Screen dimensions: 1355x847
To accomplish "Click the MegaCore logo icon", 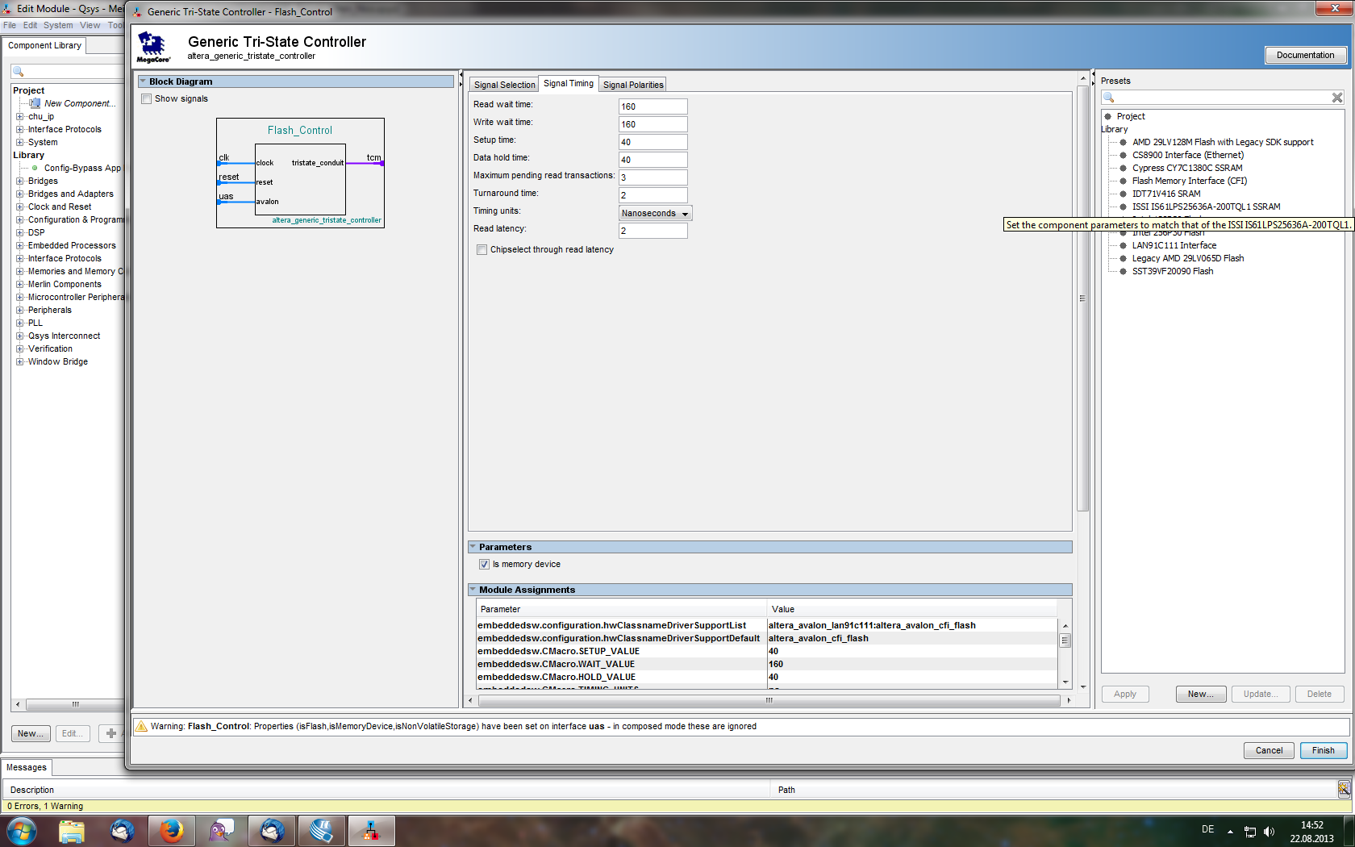I will point(153,47).
